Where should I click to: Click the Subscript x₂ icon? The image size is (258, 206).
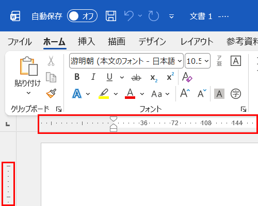(x=154, y=78)
